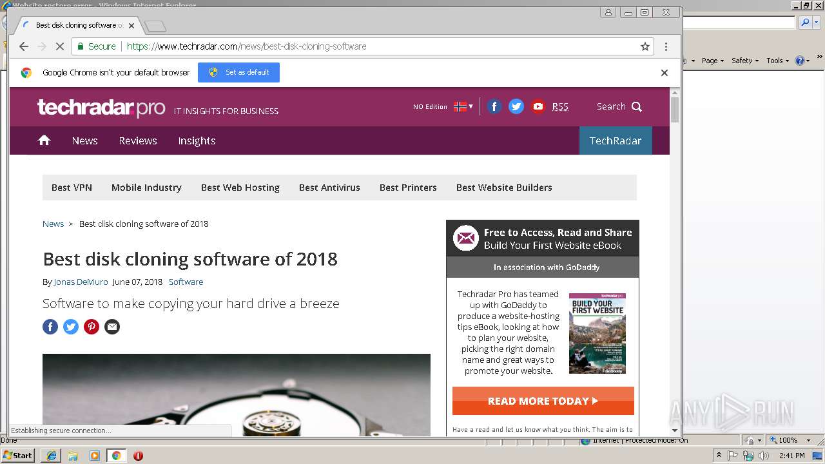Share article on Pinterest icon
Viewport: 825px width, 464px height.
point(92,327)
